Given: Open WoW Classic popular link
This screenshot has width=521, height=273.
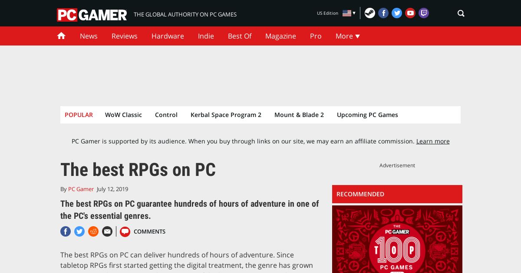Looking at the screenshot, I should pos(123,115).
